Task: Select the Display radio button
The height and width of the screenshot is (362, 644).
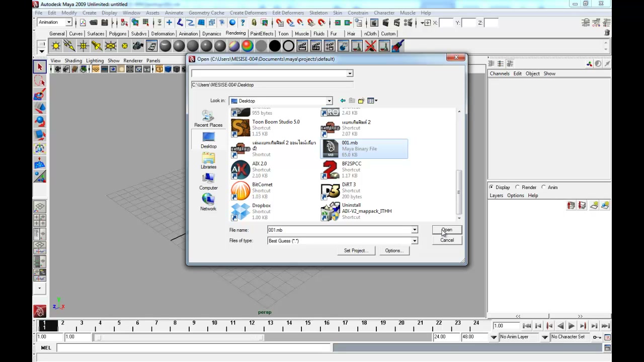Action: 500,187
